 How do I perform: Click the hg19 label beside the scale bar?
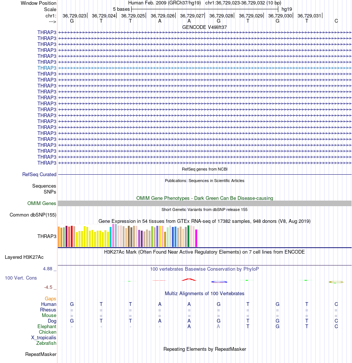pos(287,9)
